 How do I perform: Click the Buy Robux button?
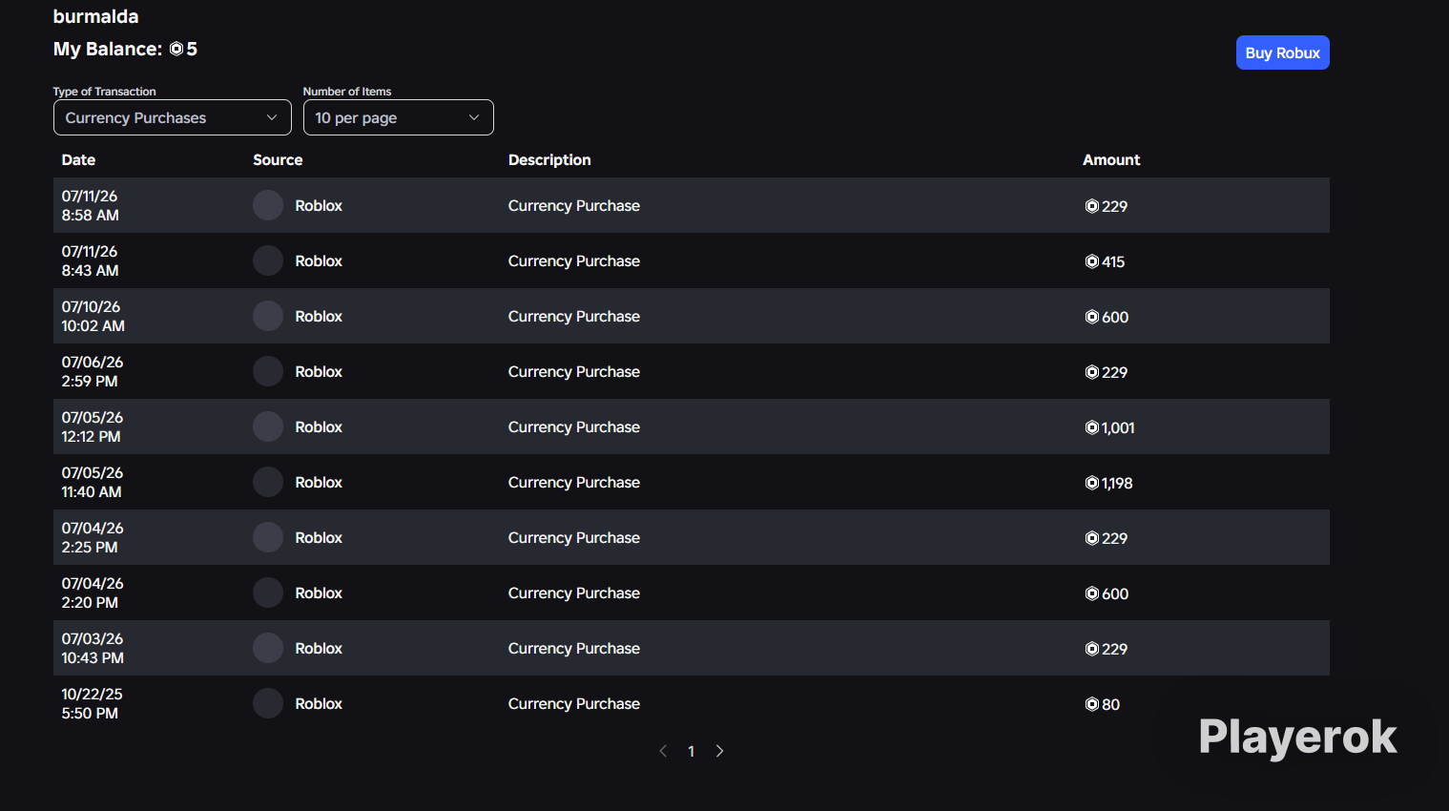[x=1282, y=52]
